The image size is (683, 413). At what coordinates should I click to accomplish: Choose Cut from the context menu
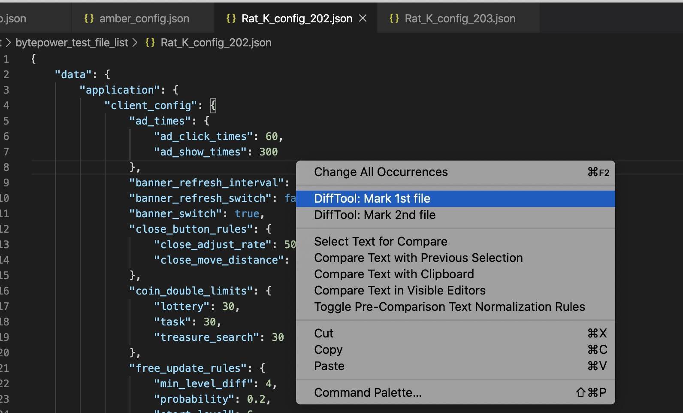pos(455,333)
